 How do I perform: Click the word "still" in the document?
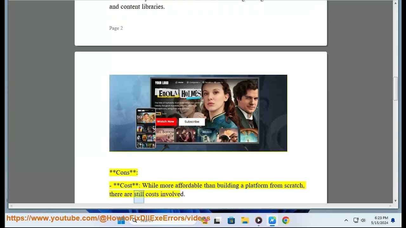139,194
